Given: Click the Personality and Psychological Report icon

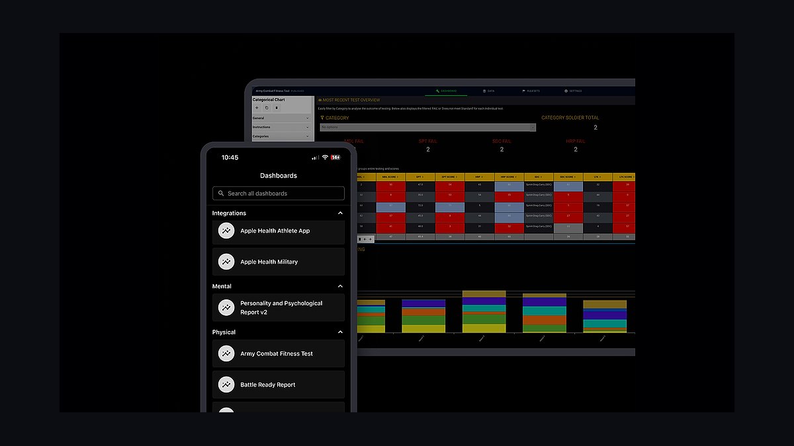Looking at the screenshot, I should point(226,308).
